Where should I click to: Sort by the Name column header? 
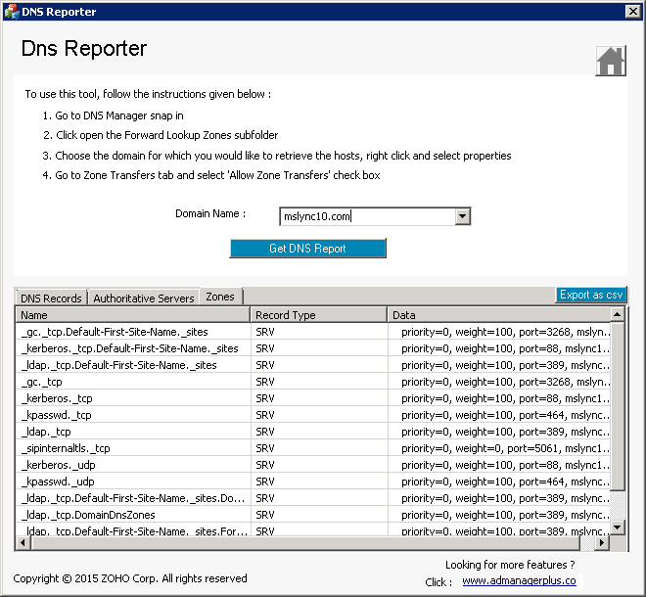click(132, 315)
